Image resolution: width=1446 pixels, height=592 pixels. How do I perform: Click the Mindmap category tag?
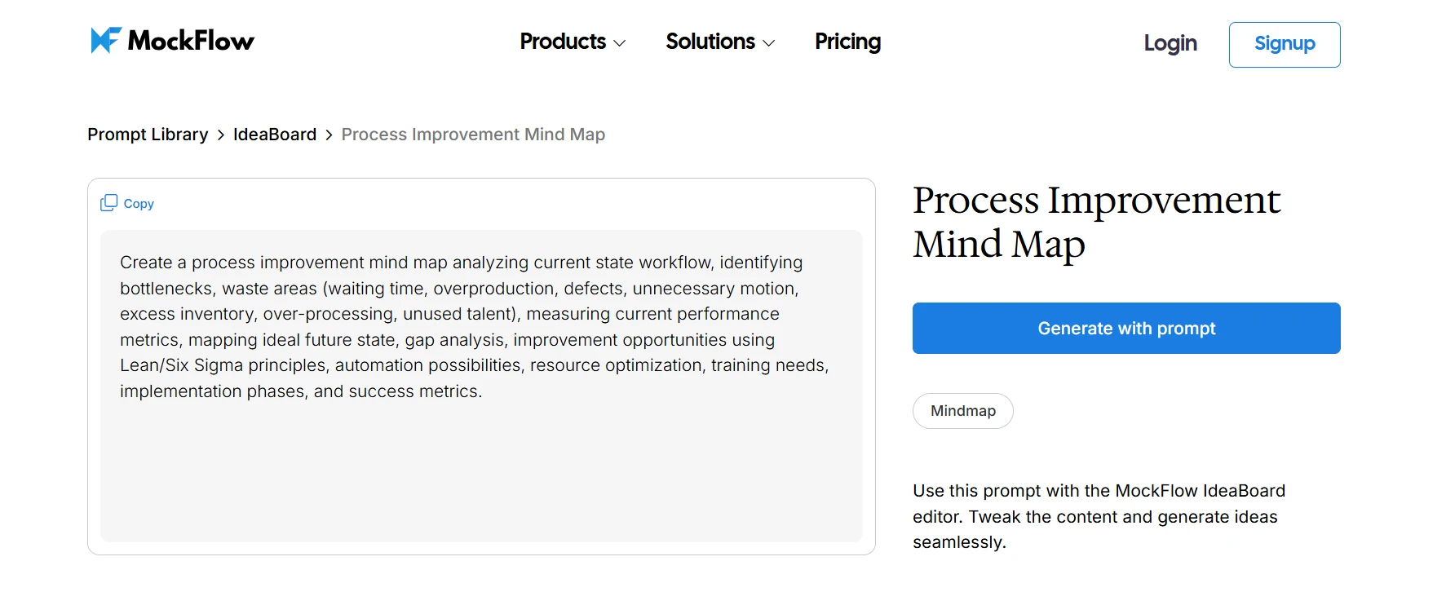[x=962, y=411]
